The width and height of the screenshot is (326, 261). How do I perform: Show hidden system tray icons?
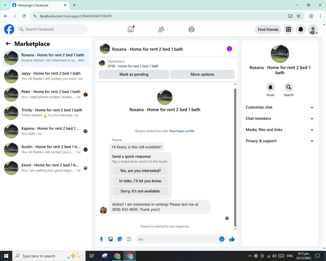point(250,256)
